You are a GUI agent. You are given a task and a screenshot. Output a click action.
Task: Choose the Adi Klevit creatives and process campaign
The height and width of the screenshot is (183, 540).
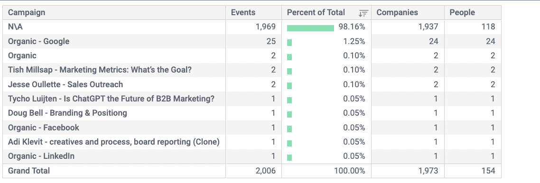114,142
